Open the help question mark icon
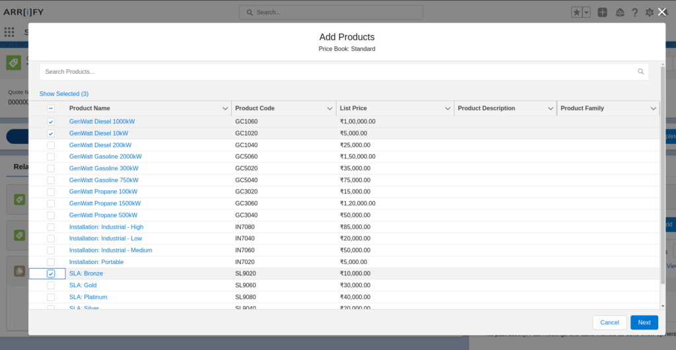Viewport: 676px width, 350px height. point(634,13)
